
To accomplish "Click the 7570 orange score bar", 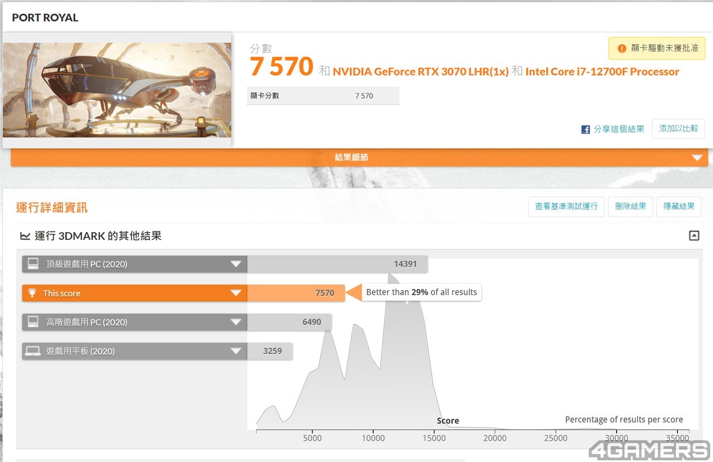I will click(x=296, y=293).
